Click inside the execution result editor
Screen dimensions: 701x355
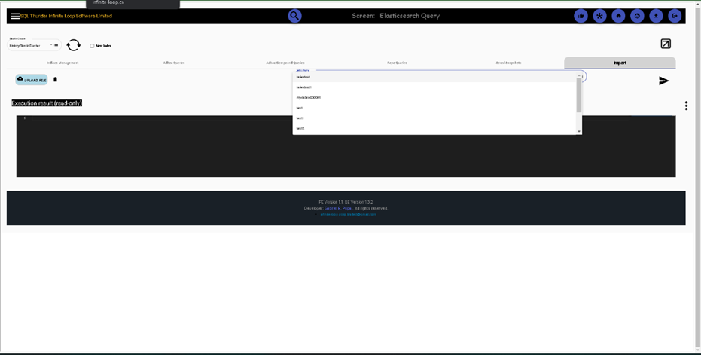(x=346, y=146)
